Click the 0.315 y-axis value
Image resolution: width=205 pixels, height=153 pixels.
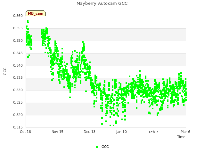(x=18, y=127)
